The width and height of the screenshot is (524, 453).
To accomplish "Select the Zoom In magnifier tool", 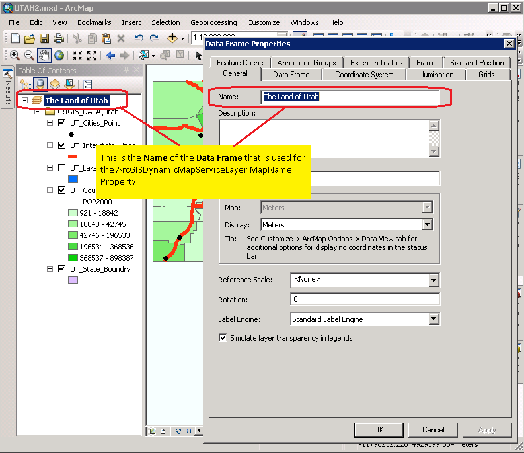I will [15, 55].
